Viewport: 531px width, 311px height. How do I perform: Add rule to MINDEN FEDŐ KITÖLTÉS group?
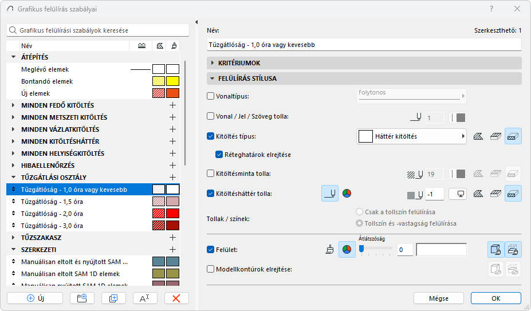(x=173, y=105)
